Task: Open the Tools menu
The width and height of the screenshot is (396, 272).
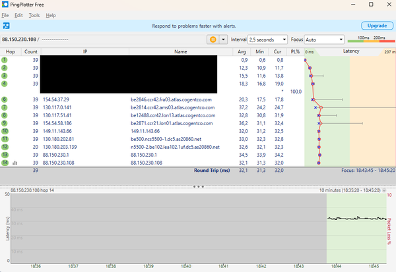Action: [x=34, y=15]
